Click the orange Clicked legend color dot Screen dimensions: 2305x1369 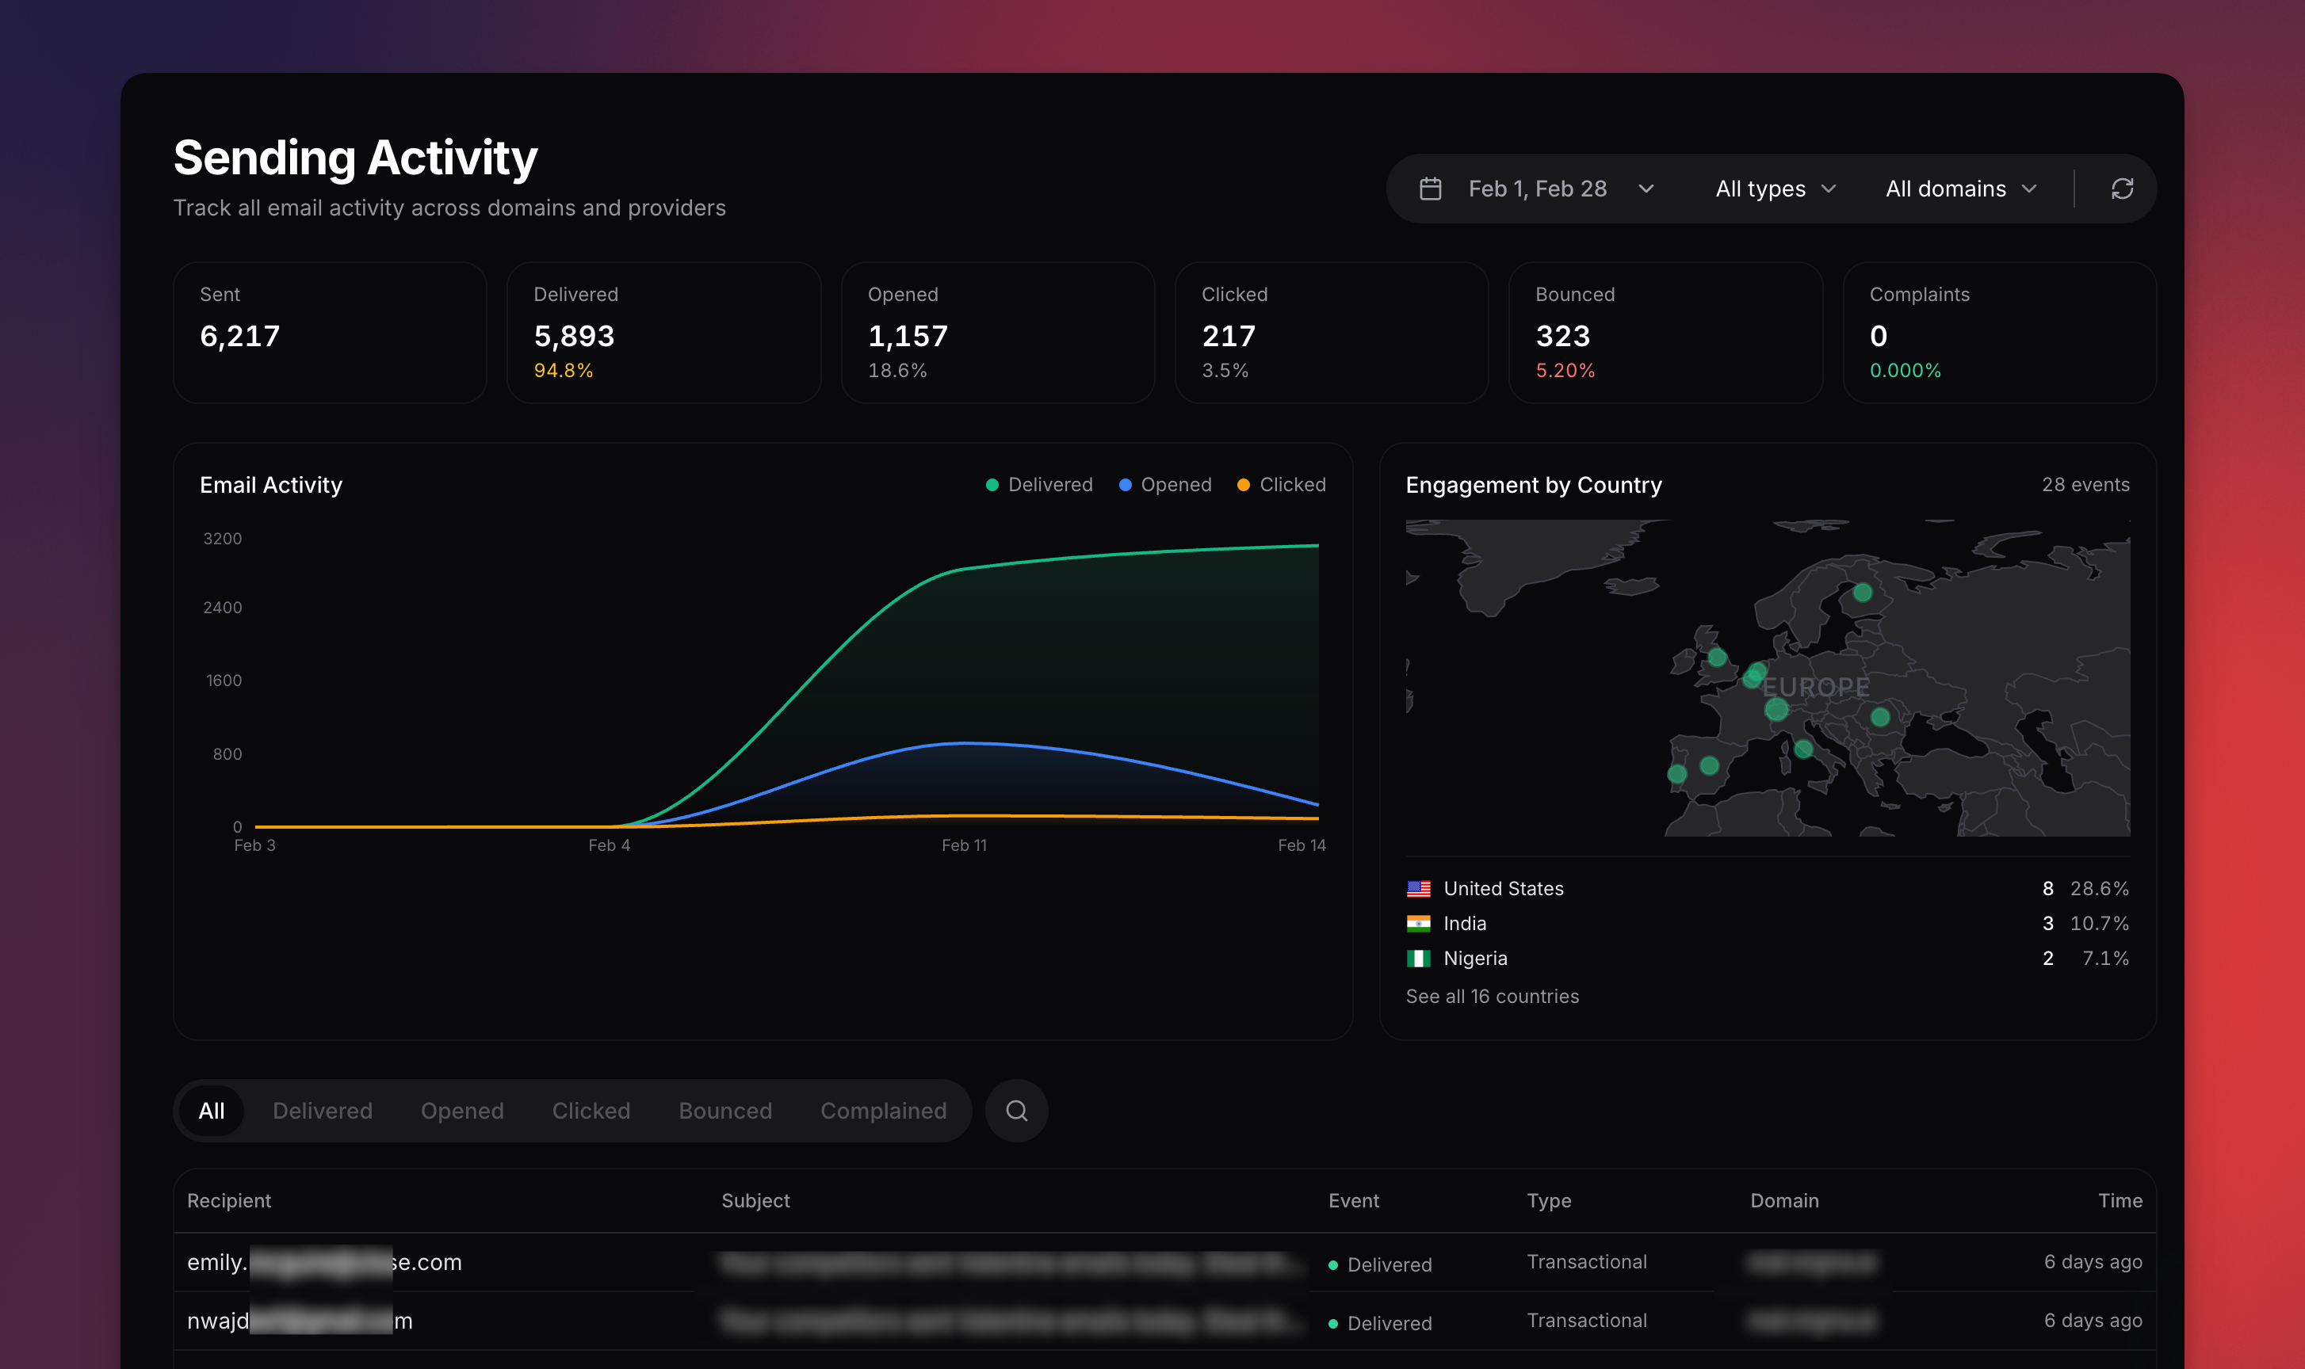point(1243,485)
